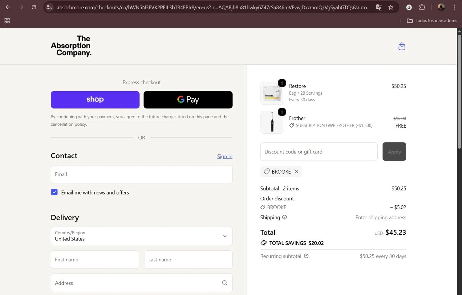This screenshot has width=462, height=295.
Task: Click the TOTAL SAVINGS $20.02 text
Action: (296, 243)
